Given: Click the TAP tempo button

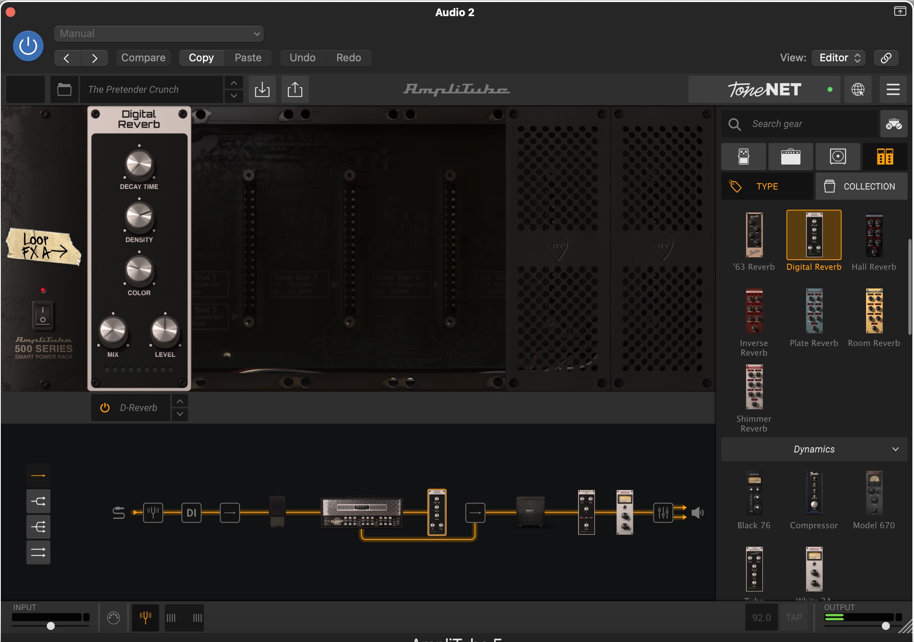Looking at the screenshot, I should pyautogui.click(x=794, y=617).
